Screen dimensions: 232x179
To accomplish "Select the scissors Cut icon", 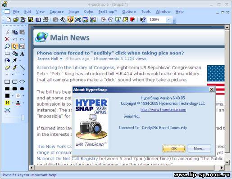I will [x=7, y=32].
